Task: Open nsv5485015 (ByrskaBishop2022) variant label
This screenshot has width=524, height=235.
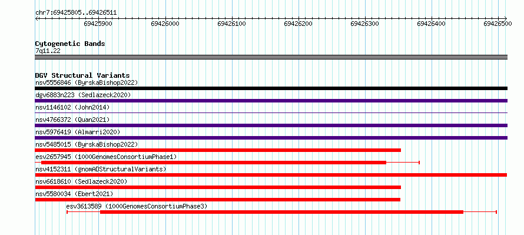Action: point(87,144)
